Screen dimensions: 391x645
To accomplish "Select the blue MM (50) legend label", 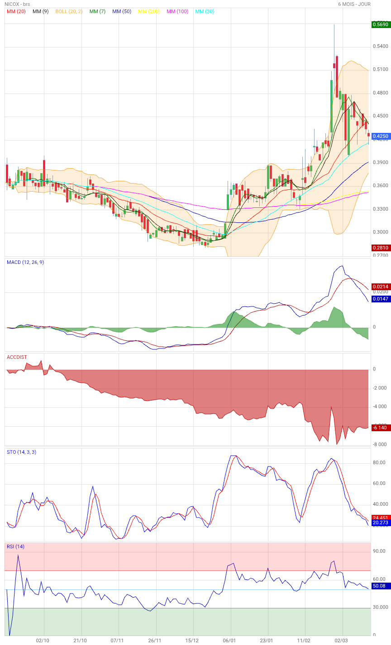I will tap(122, 11).
